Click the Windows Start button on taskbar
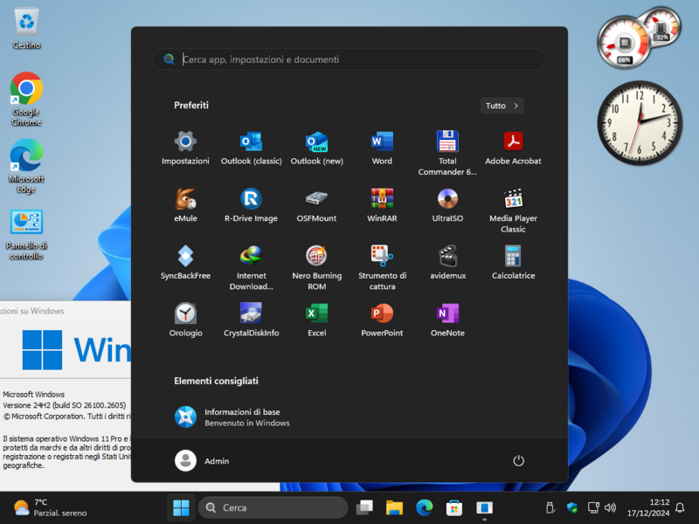699x524 pixels. click(x=182, y=507)
